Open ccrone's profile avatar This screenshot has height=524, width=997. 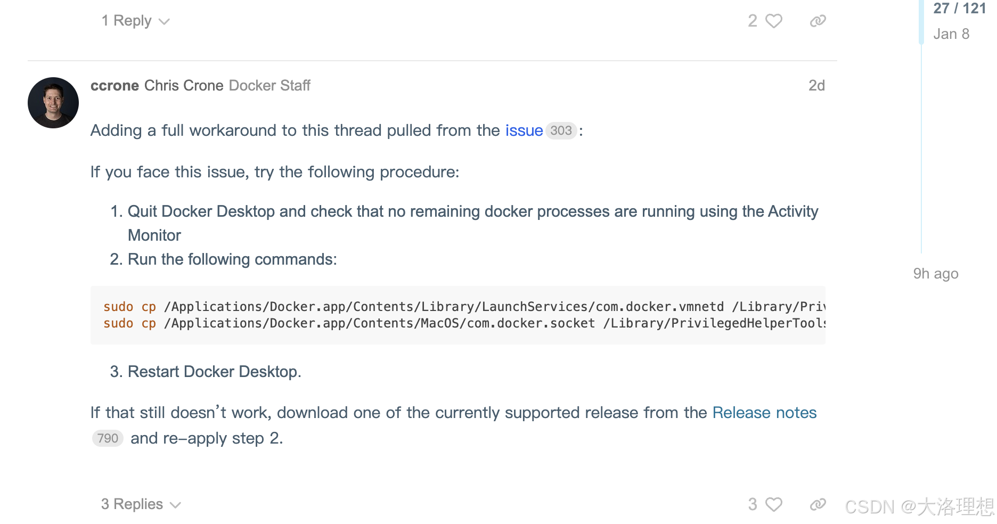(x=53, y=103)
